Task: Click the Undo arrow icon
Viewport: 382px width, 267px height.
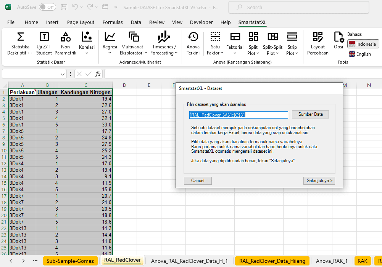Action: coord(75,7)
